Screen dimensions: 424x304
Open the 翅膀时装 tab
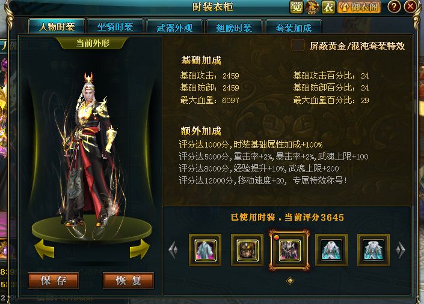(x=234, y=28)
